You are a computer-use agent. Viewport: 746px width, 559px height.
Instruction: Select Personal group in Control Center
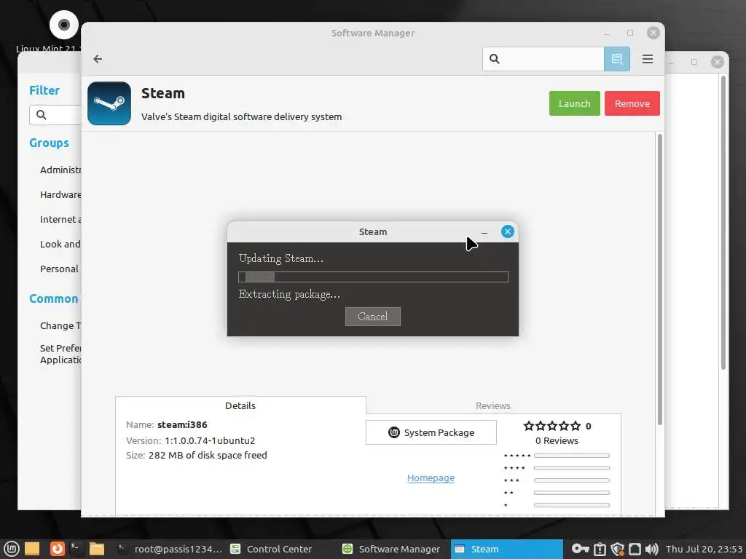pyautogui.click(x=60, y=269)
